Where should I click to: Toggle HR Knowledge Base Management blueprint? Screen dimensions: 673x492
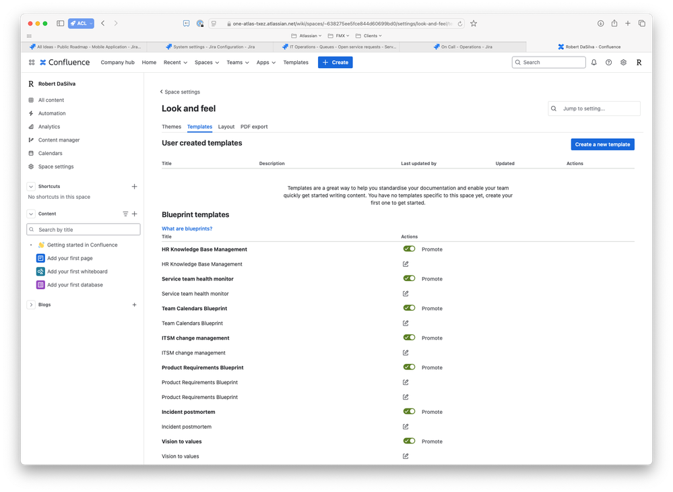coord(409,249)
